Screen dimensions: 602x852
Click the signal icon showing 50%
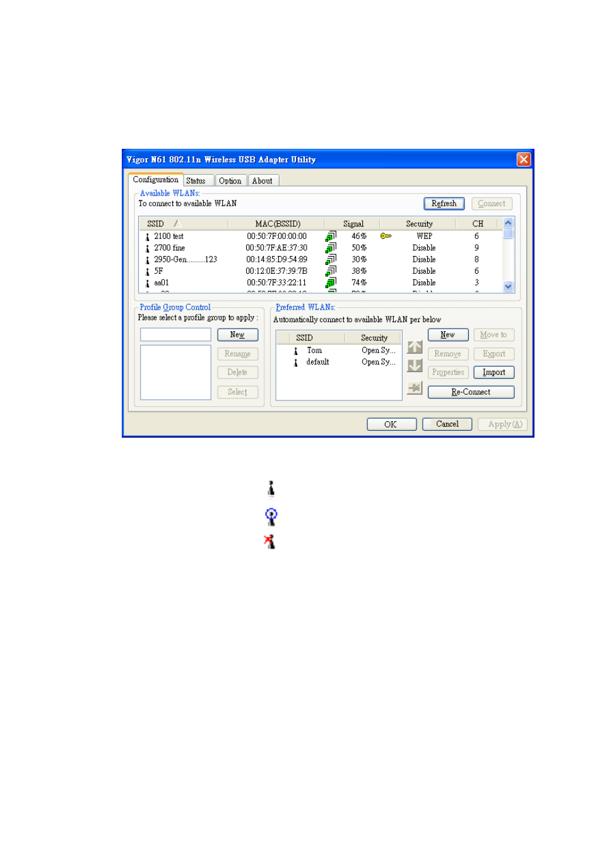(x=331, y=248)
